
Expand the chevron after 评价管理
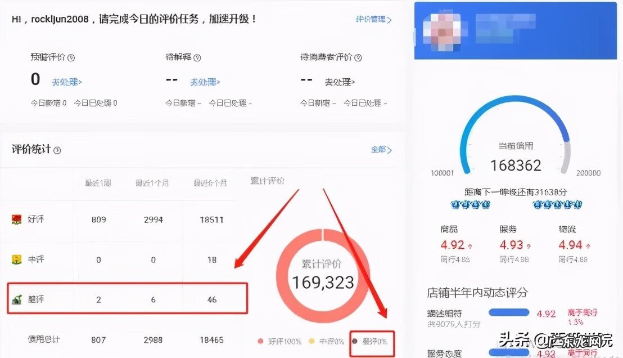coord(390,19)
